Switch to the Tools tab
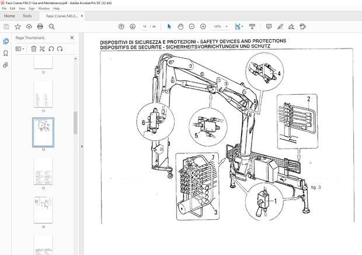Image resolution: width=362 pixels, height=255 pixels. point(27,16)
